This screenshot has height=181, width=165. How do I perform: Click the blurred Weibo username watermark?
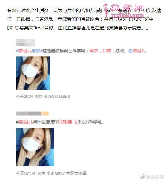(154, 177)
